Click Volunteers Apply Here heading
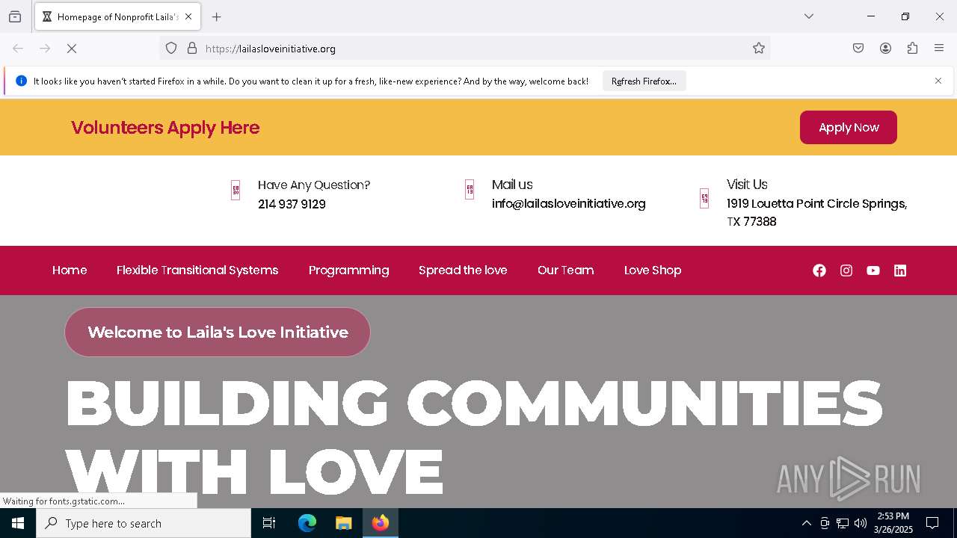The width and height of the screenshot is (957, 538). tap(165, 128)
